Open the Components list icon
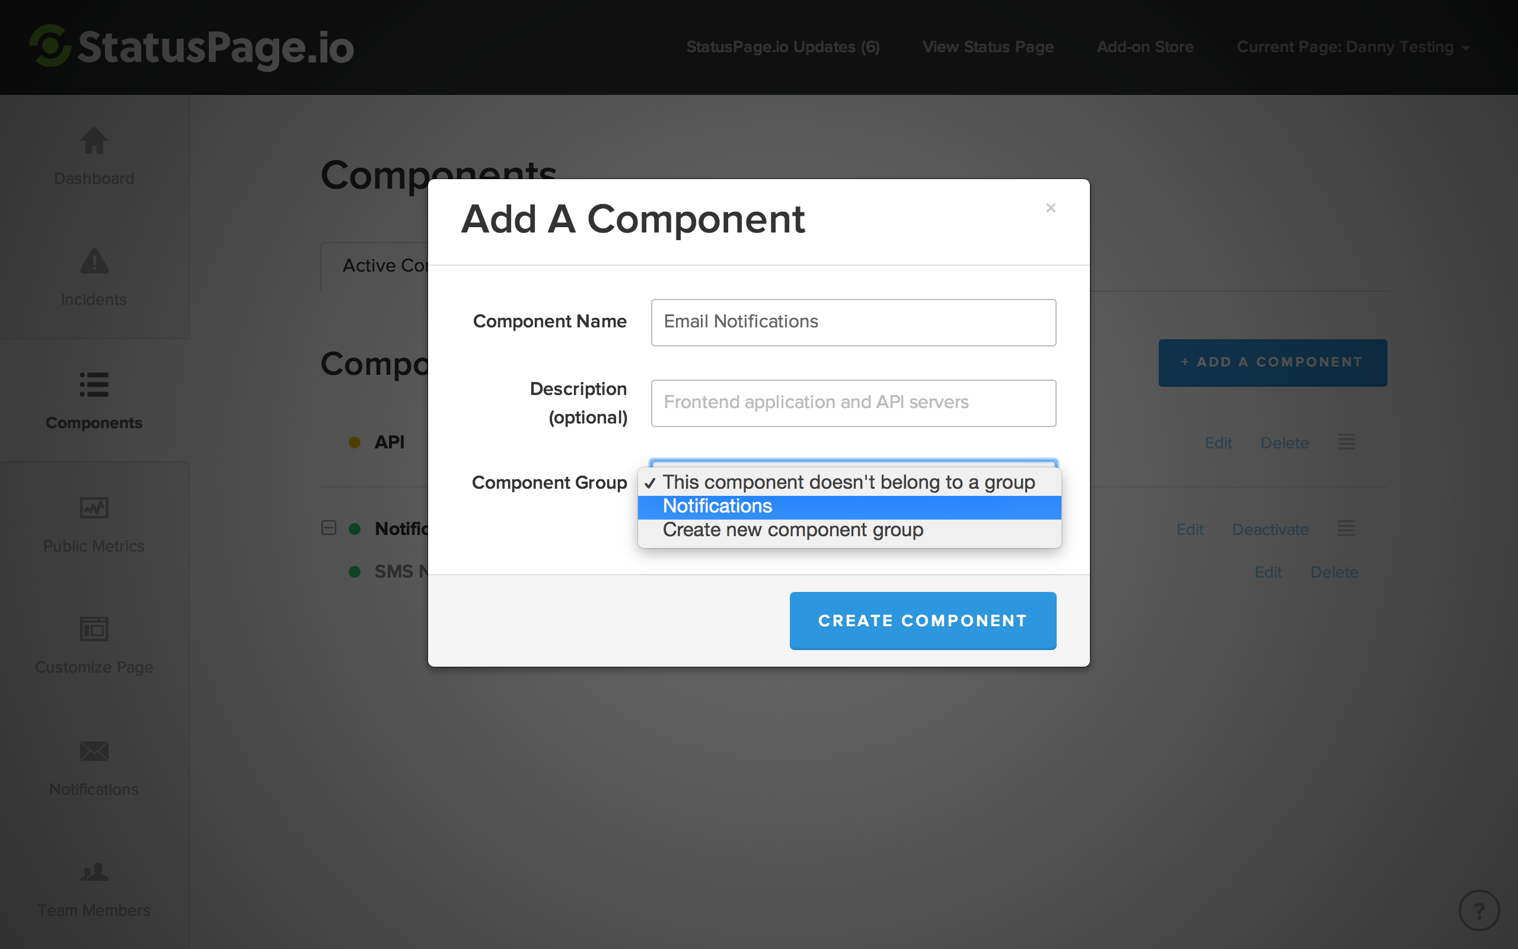 [x=94, y=384]
